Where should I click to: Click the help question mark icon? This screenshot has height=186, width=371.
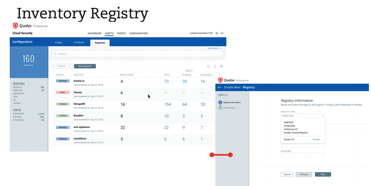pos(217,33)
